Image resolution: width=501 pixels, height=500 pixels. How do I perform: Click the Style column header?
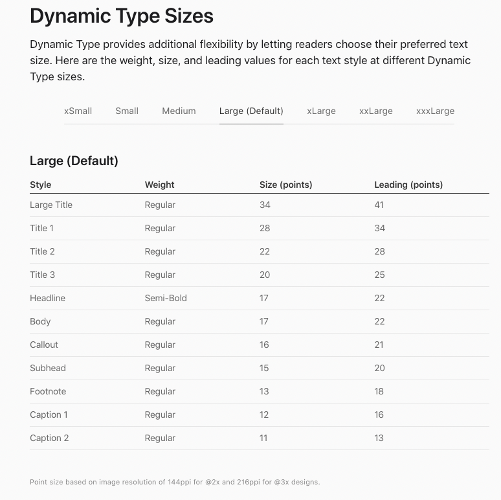click(41, 185)
